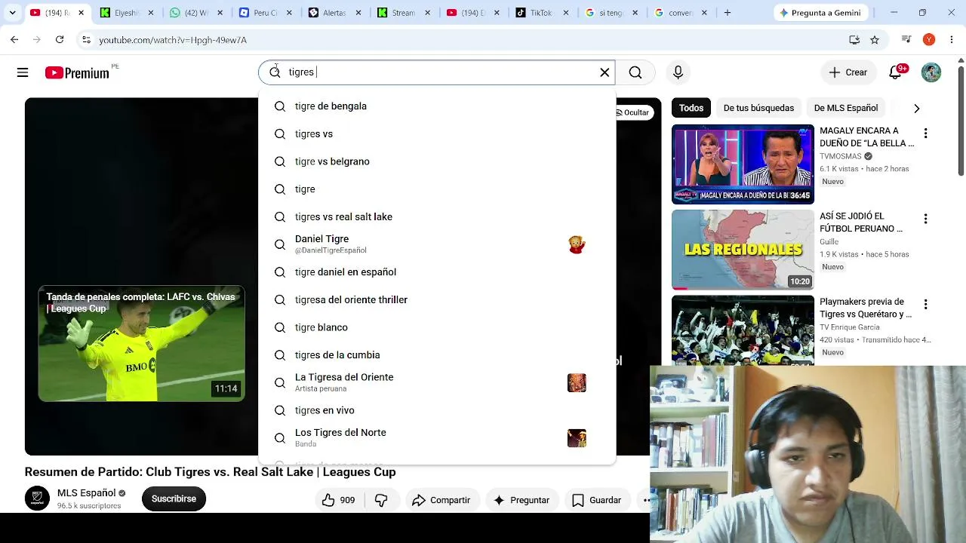Dislike the video with thumbs down
Image resolution: width=966 pixels, height=543 pixels.
(x=381, y=500)
